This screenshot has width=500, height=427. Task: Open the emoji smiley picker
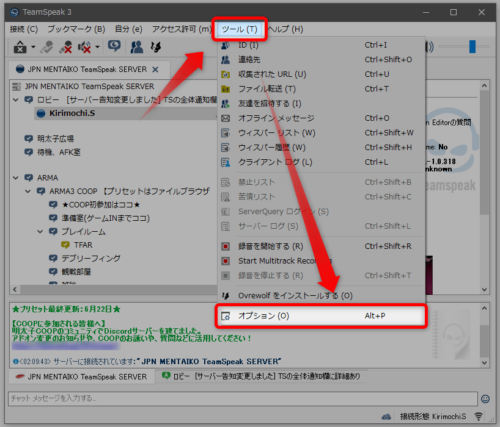click(485, 399)
